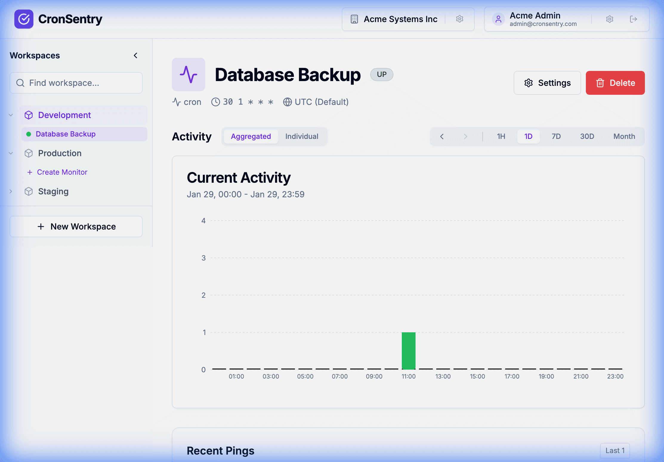Open the organization settings gear beside Acme Systems Inc

coord(459,19)
